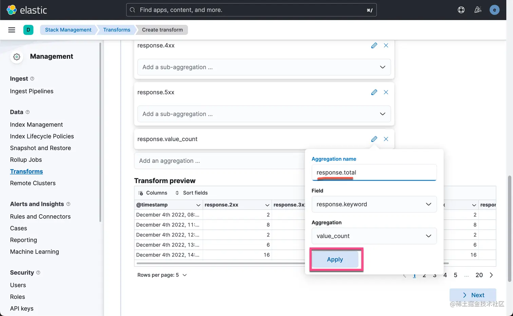Go to page 20 of preview
Image resolution: width=513 pixels, height=316 pixels.
[x=479, y=275]
